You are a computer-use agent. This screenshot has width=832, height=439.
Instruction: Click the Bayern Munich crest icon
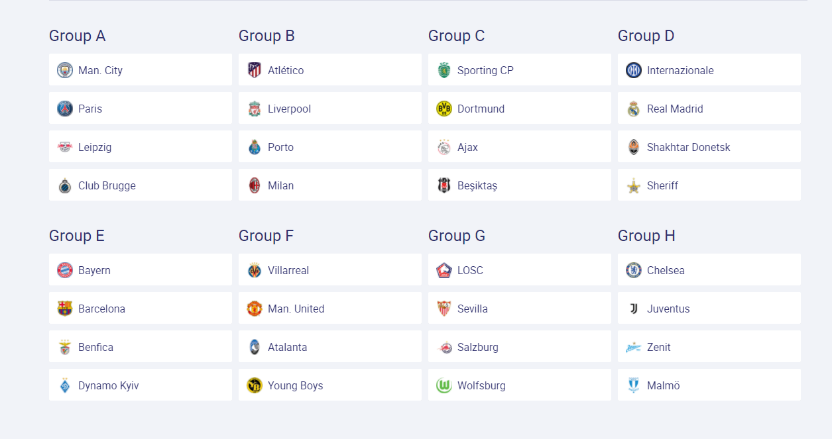click(x=64, y=270)
